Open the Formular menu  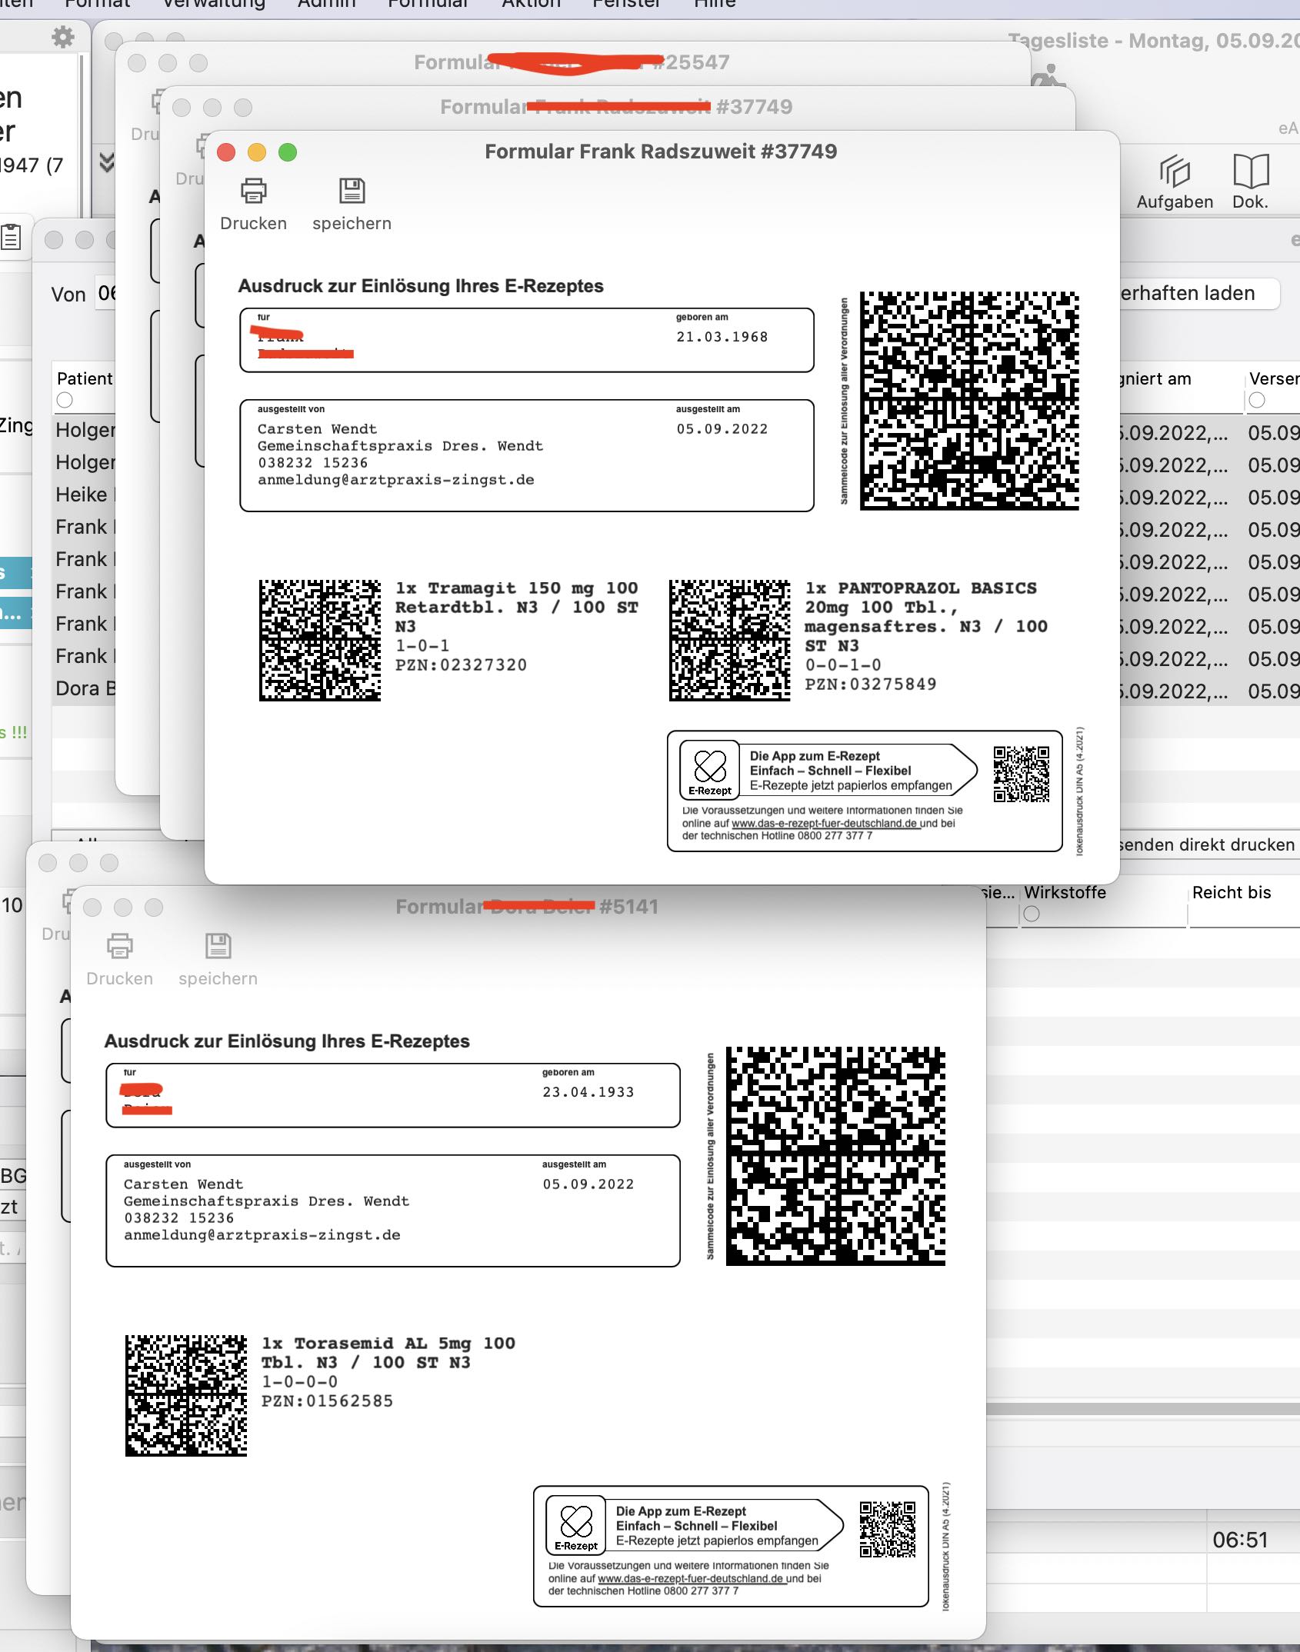428,4
